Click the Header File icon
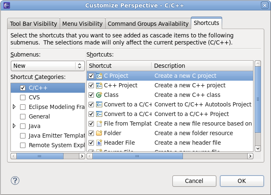This screenshot has height=195, width=271. pos(99,143)
